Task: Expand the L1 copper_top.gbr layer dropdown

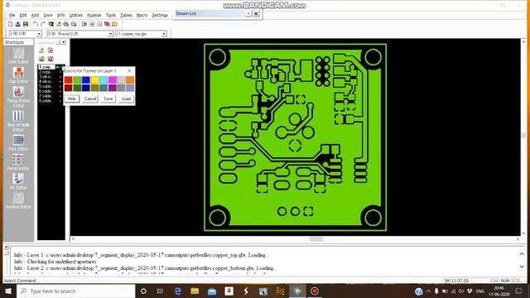Action: coord(164,34)
